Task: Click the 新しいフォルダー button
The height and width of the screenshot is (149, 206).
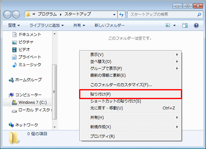Action: coord(110,26)
